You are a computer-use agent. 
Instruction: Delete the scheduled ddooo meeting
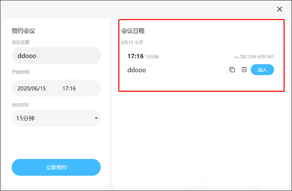click(244, 69)
